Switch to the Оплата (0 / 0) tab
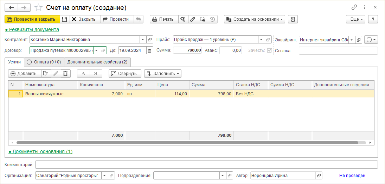 (44, 62)
